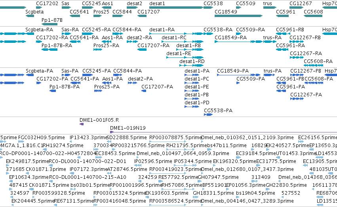Select the EK193603.5prime EST label
The width and height of the screenshot is (337, 207).
pyautogui.click(x=167, y=193)
